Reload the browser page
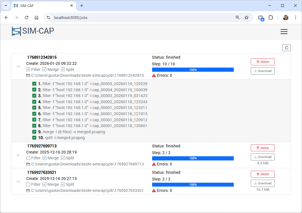This screenshot has height=213, width=302. [x=26, y=18]
